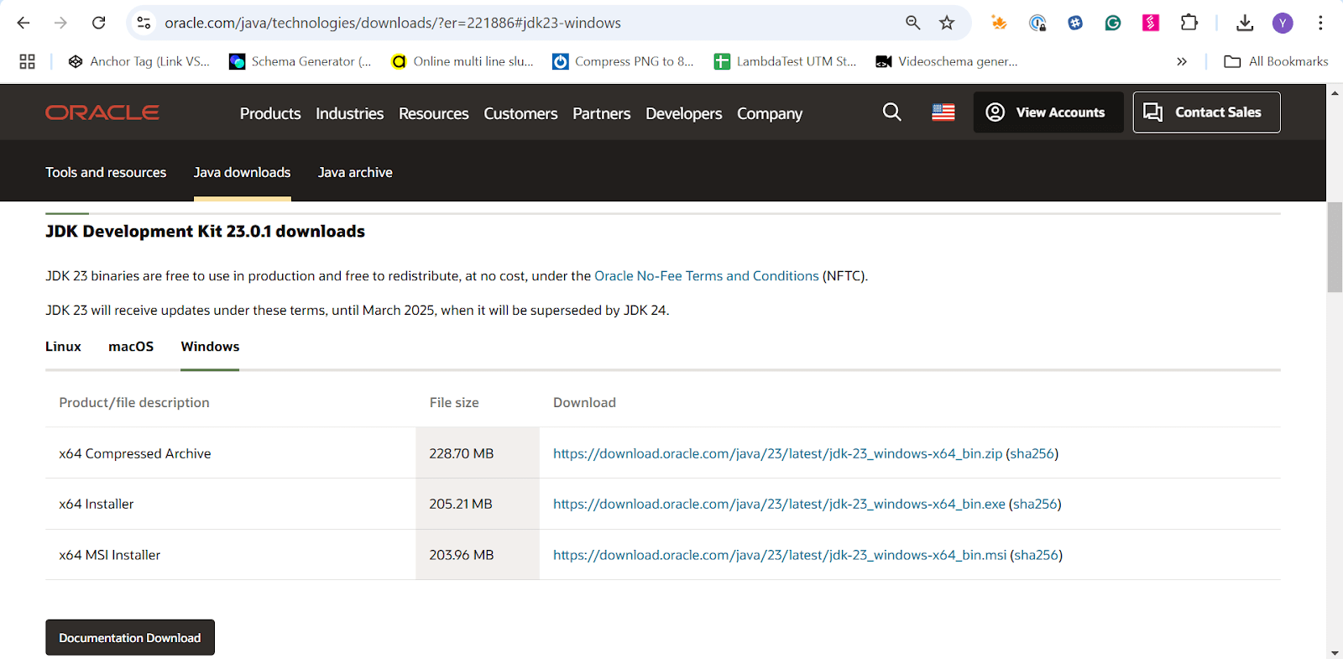This screenshot has height=659, width=1343.
Task: Download the jdk-23_windows-x64_bin.zip link
Action: (777, 453)
